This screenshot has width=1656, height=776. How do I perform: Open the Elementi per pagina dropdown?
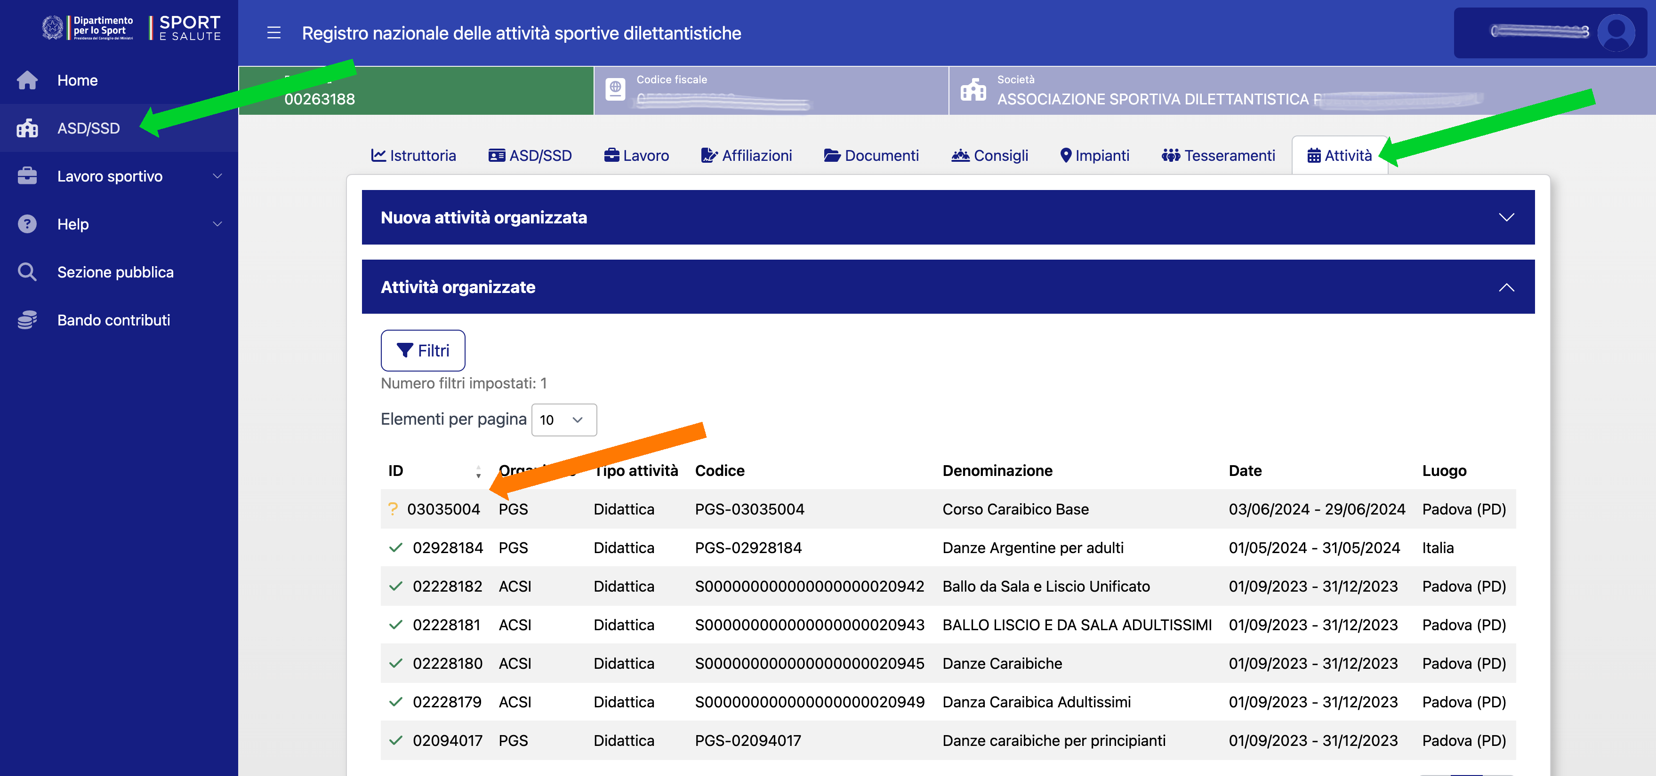tap(564, 420)
